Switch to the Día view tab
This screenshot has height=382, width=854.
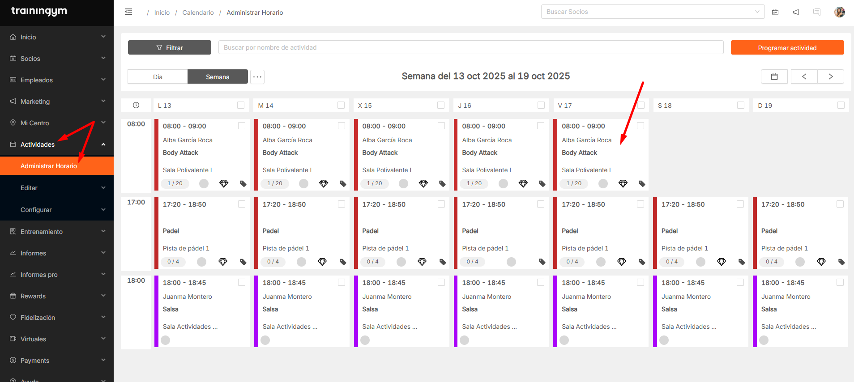158,77
